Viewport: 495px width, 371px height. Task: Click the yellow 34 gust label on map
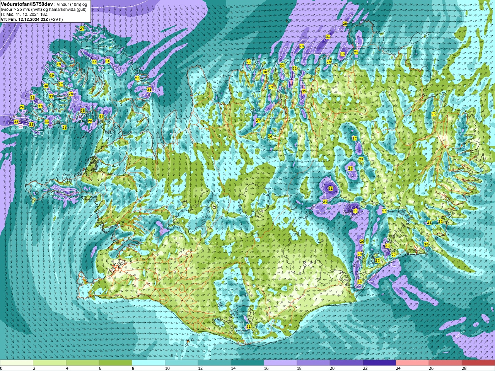click(149, 90)
